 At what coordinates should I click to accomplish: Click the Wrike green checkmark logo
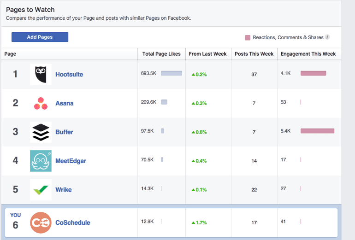point(41,189)
